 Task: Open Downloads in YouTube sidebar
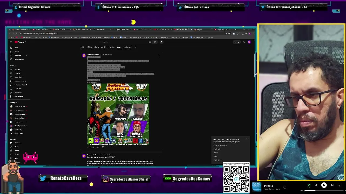(x=18, y=89)
